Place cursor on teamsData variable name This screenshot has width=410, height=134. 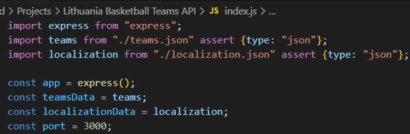click(69, 97)
